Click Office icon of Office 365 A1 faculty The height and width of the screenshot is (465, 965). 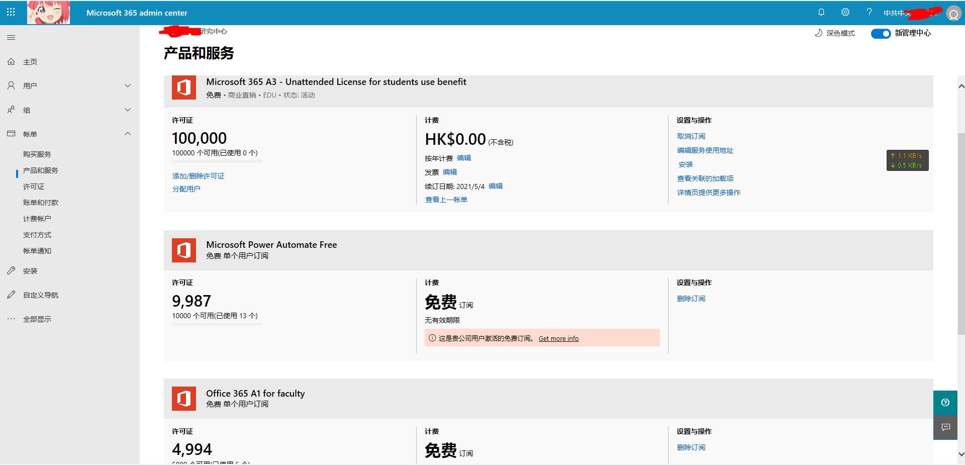click(184, 399)
